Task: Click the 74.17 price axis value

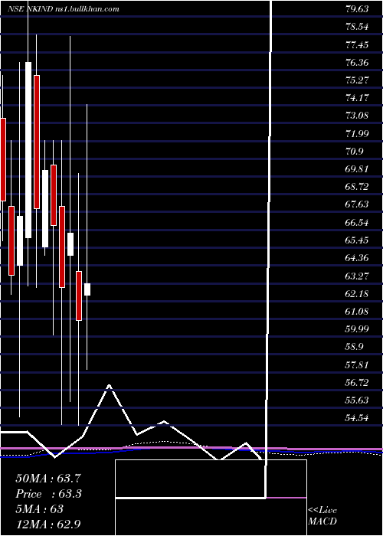Action: click(x=357, y=98)
